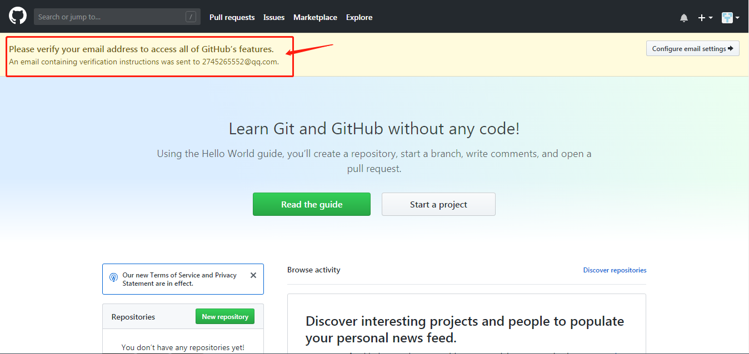Click the broadcast icon in Terms notice
Image resolution: width=749 pixels, height=354 pixels.
click(113, 277)
